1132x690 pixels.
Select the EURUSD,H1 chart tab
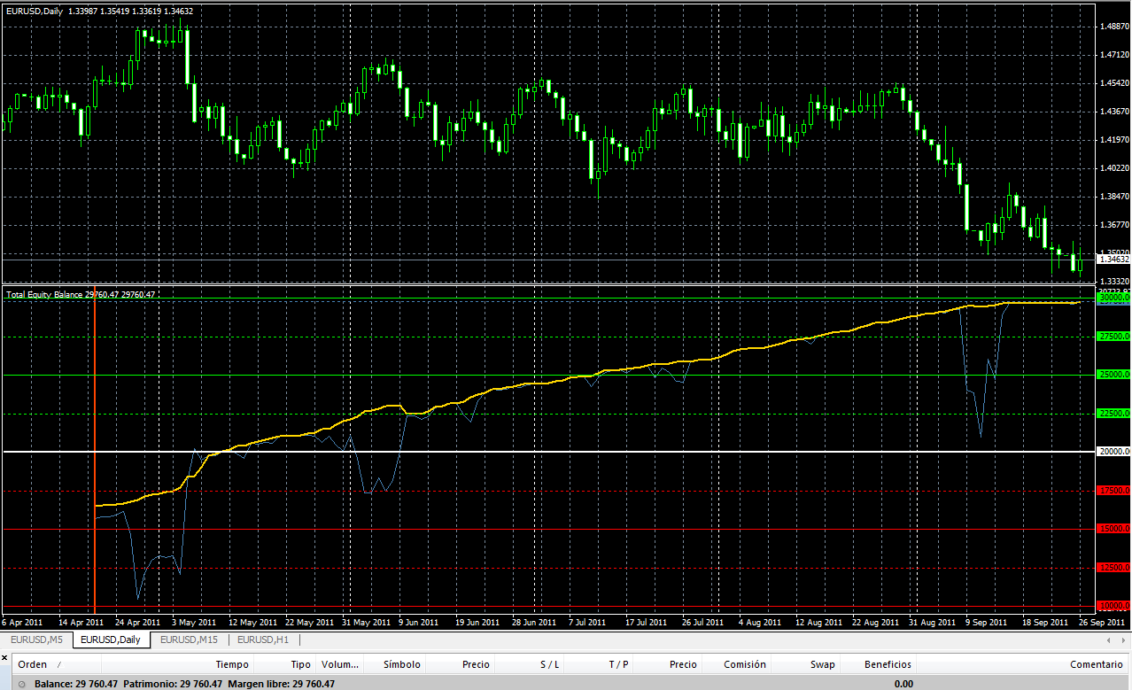(x=263, y=640)
